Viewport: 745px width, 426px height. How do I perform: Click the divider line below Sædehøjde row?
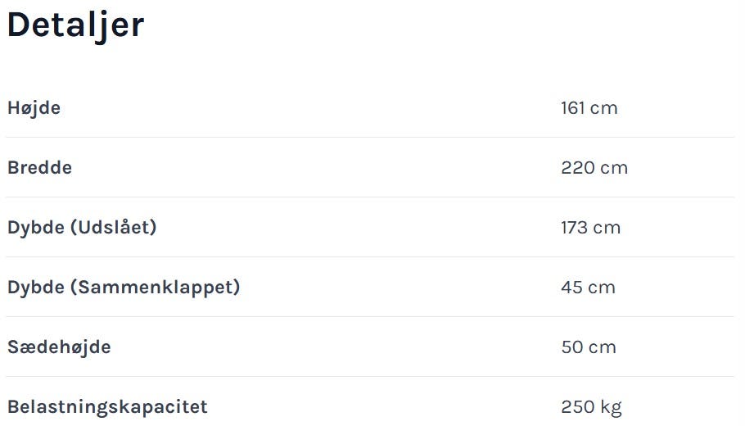point(370,376)
